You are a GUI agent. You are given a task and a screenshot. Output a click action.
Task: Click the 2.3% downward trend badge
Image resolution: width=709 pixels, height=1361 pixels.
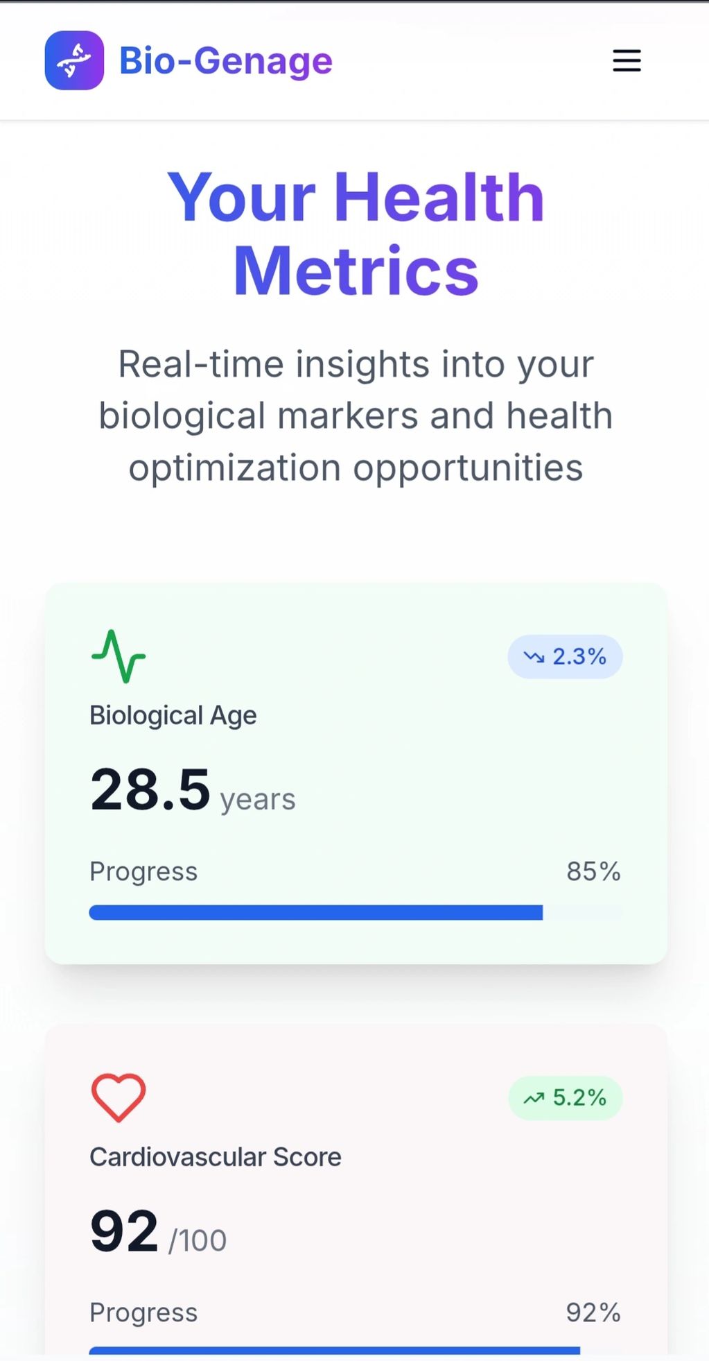point(565,656)
